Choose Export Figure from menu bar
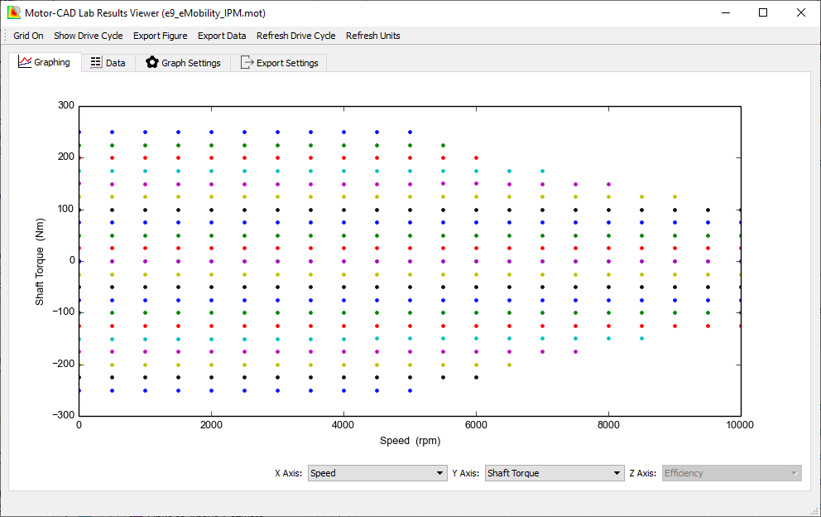Viewport: 821px width, 517px height. point(161,36)
